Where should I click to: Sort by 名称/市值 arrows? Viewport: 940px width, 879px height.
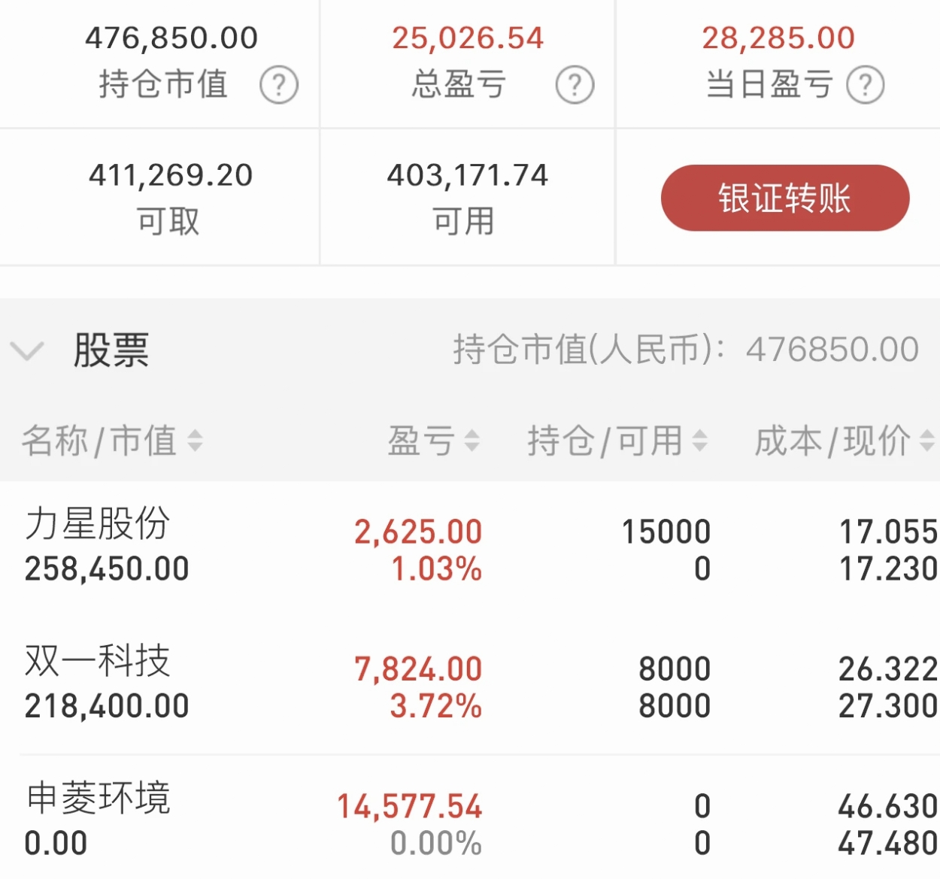(195, 441)
